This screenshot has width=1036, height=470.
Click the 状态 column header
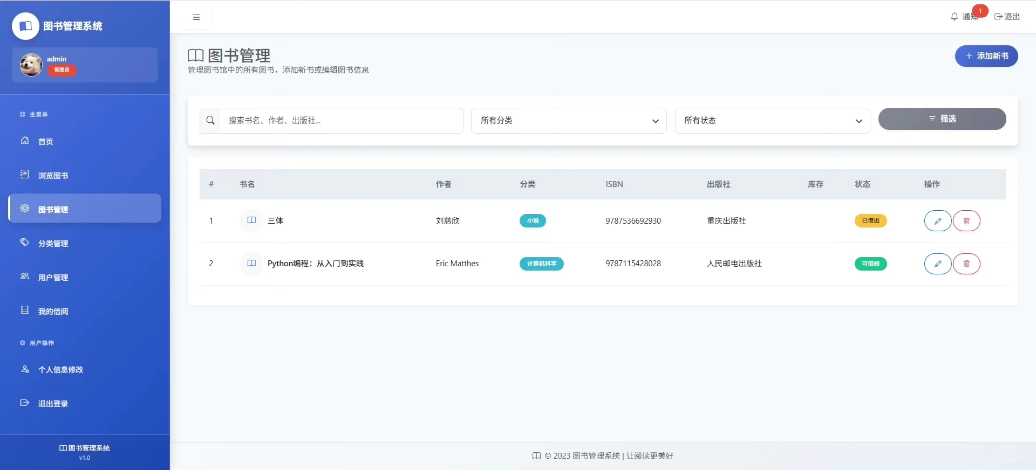[862, 184]
